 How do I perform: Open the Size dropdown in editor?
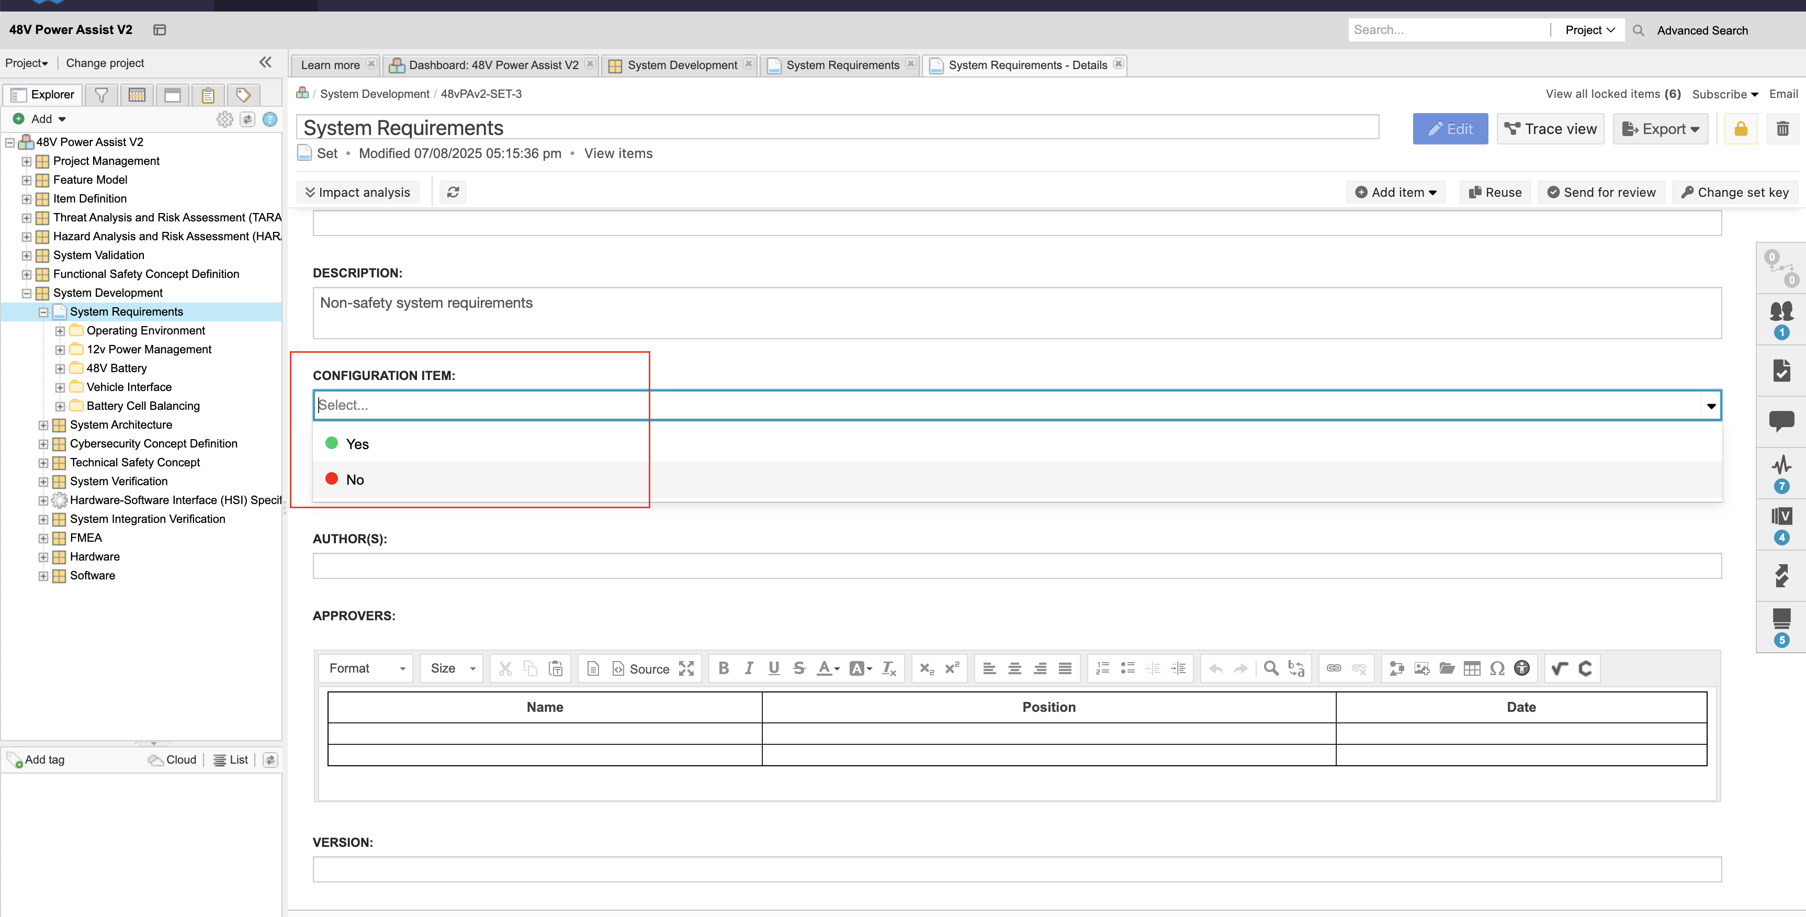[x=451, y=668]
